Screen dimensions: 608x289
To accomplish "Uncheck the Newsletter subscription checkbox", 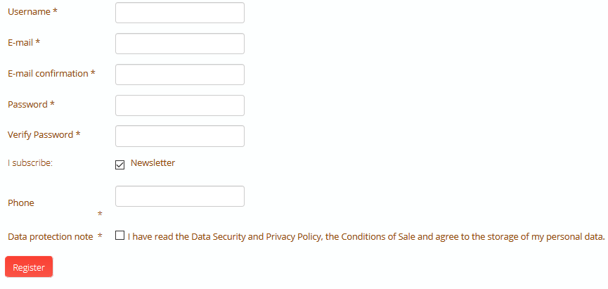I will [x=119, y=165].
